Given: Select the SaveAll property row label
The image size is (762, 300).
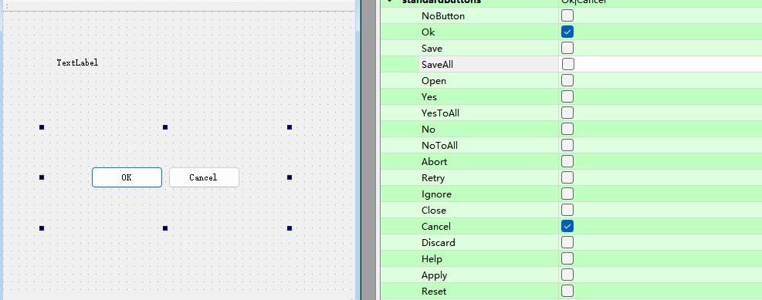Looking at the screenshot, I should 438,65.
